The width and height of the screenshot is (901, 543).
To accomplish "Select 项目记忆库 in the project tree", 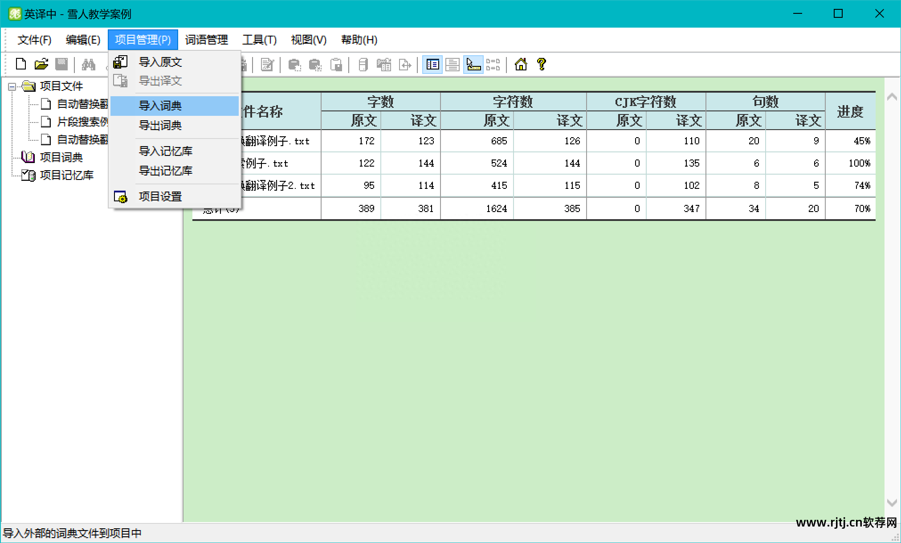I will 66,175.
